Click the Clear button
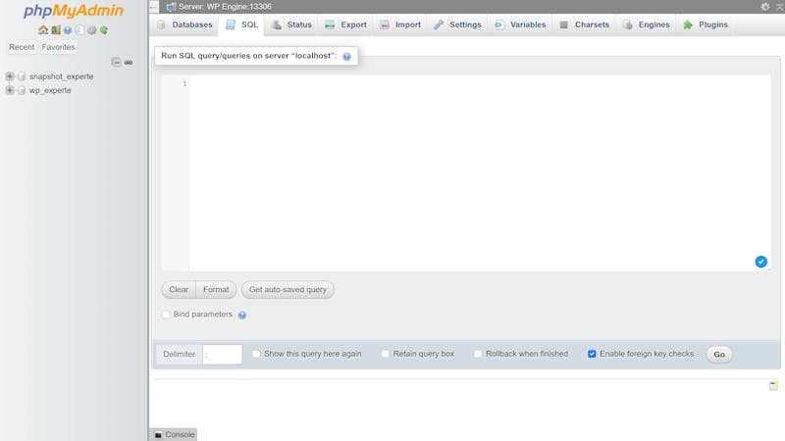This screenshot has width=785, height=441. click(179, 290)
